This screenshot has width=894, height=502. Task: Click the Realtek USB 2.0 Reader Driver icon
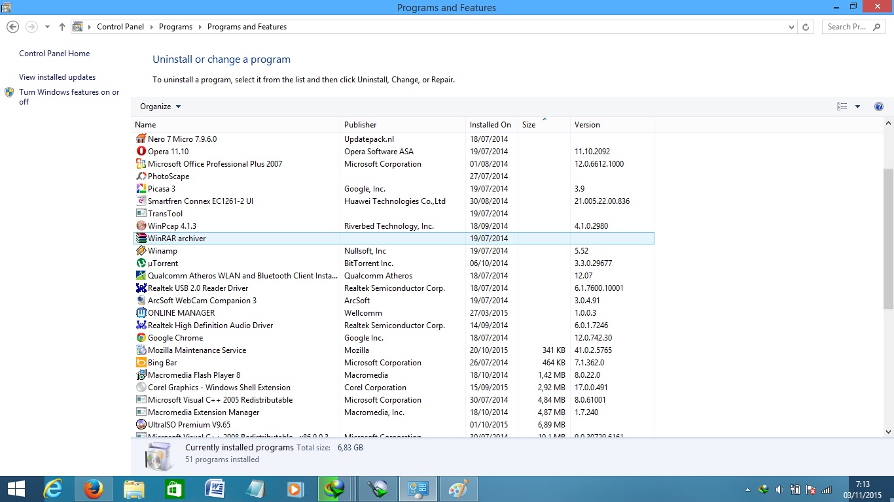(x=141, y=288)
